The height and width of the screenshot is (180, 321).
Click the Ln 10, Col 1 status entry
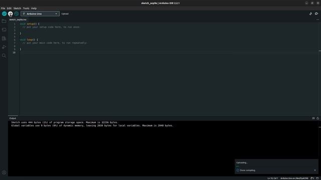[272, 178]
